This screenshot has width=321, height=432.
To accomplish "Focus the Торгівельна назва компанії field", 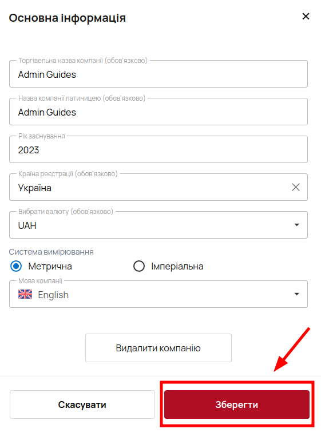I will tap(158, 74).
